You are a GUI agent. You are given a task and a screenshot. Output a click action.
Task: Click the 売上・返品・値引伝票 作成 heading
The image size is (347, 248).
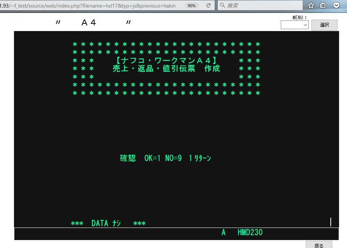[x=166, y=69]
